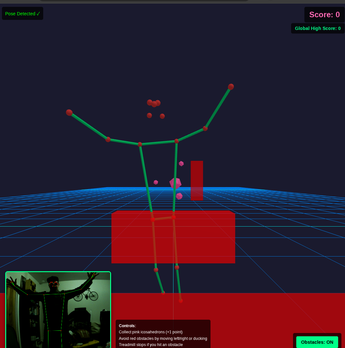This screenshot has height=348, width=345.
Task: Click the elbow joint below the highest wrist
Action: pyautogui.click(x=205, y=129)
